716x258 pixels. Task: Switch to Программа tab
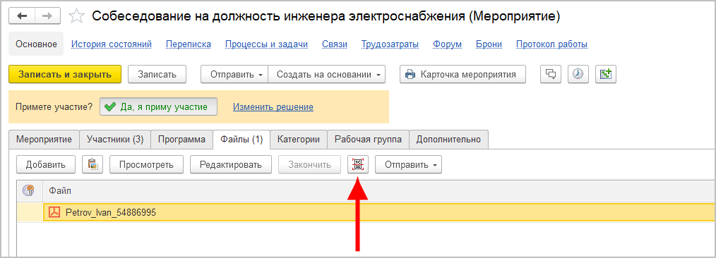181,140
